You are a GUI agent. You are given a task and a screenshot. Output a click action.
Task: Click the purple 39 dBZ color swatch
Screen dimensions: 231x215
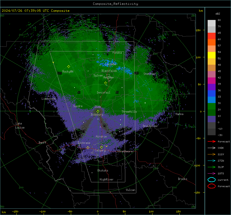(x=211, y=87)
